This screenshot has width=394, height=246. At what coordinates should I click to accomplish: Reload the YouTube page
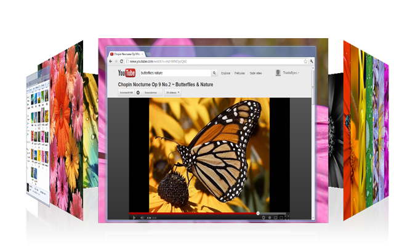click(x=121, y=61)
